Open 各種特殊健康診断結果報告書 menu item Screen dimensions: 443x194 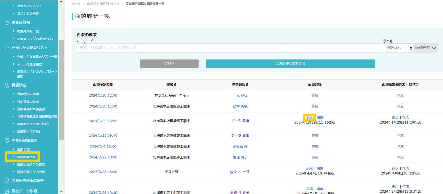(x=37, y=116)
